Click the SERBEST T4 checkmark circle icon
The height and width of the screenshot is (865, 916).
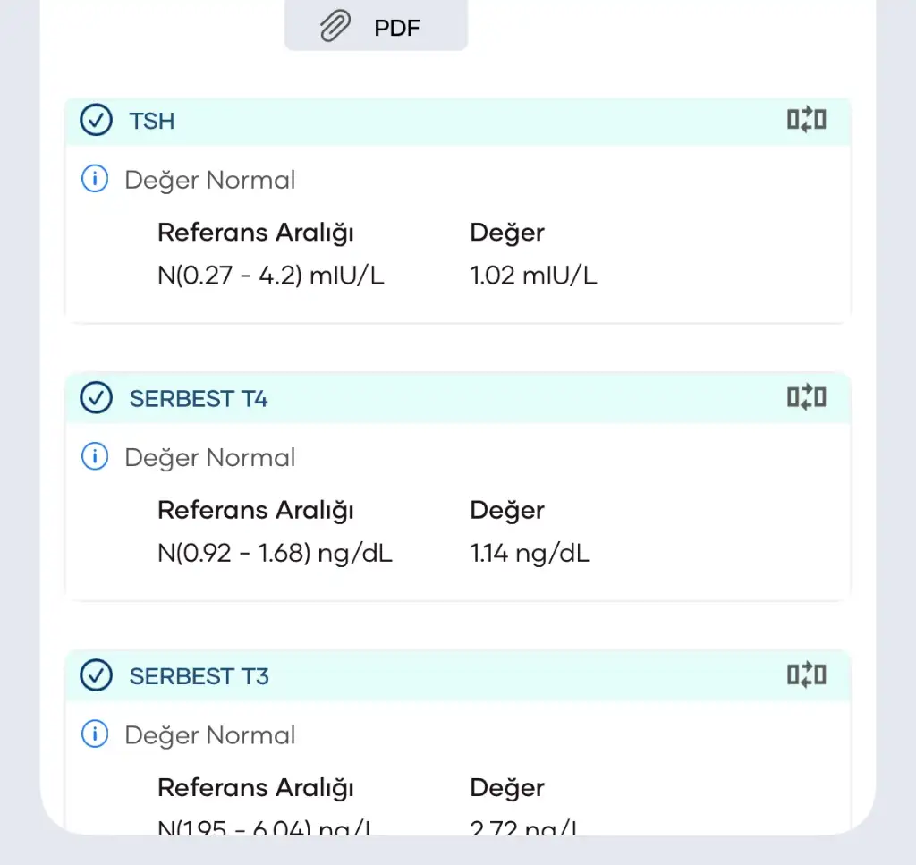click(x=96, y=398)
